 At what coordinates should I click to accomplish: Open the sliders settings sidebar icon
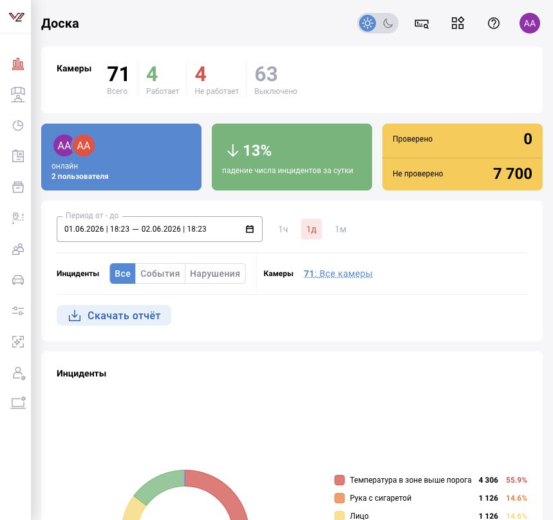pos(18,311)
